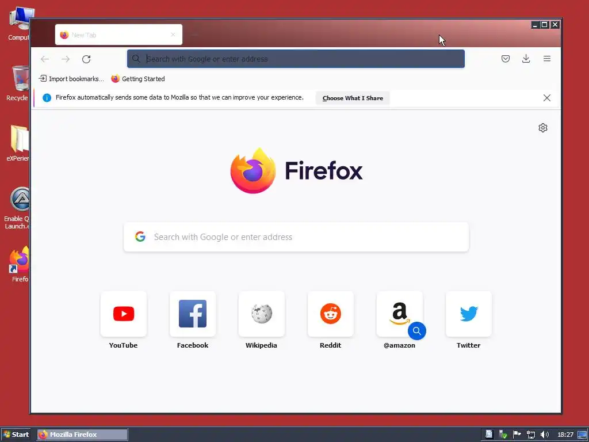Click the network tray icon
Screen dimensions: 589x442
coord(530,435)
